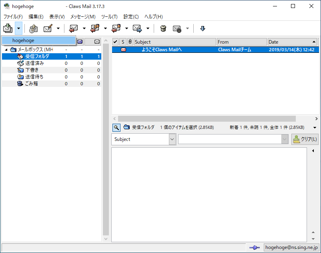Click date 2019/03/14(木) 12:42 in message row
The height and width of the screenshot is (253, 321).
click(291, 50)
